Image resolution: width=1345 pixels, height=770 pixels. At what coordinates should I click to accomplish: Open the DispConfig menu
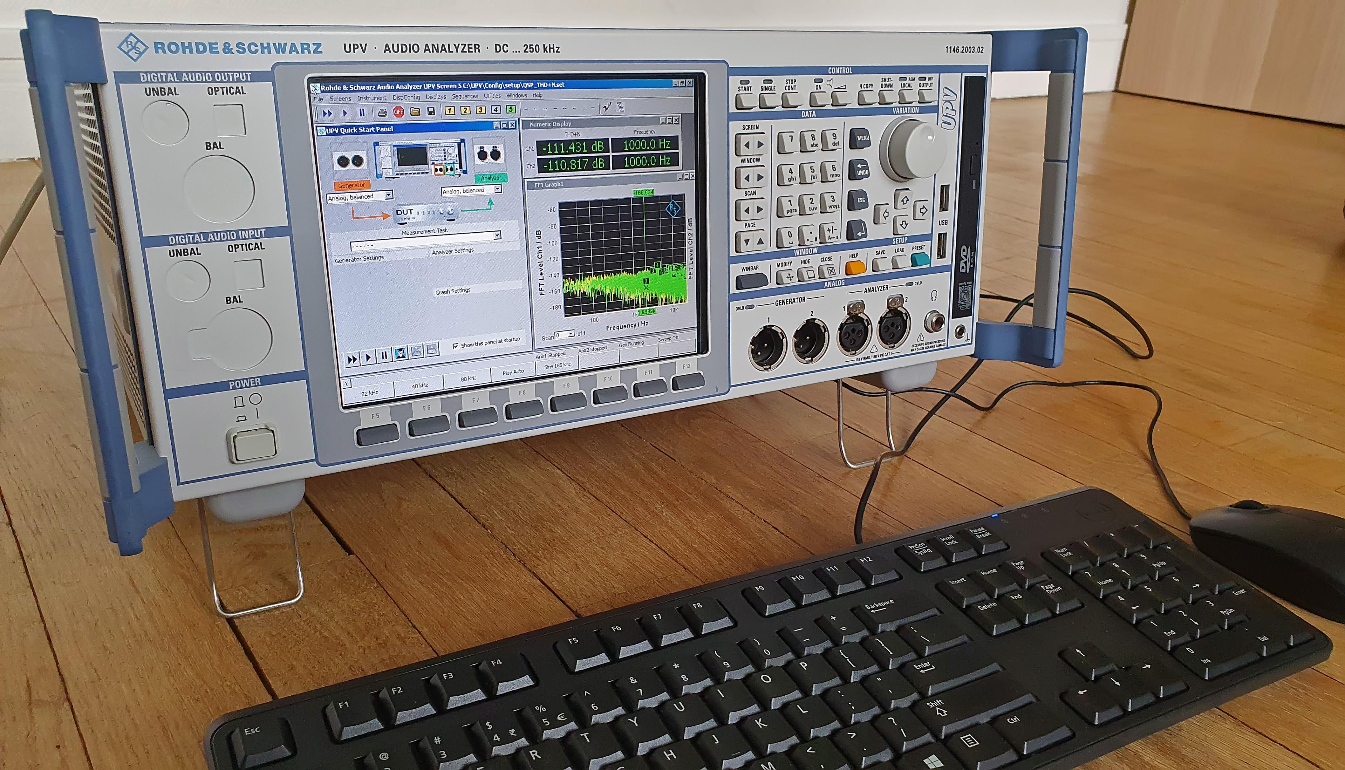pyautogui.click(x=406, y=97)
